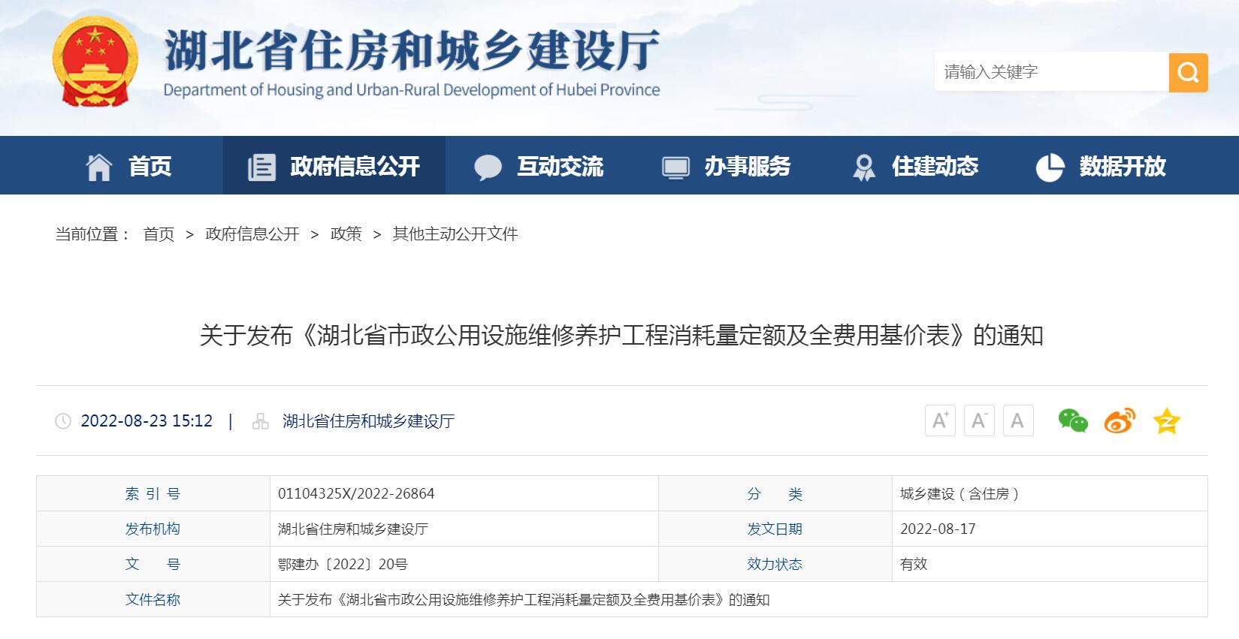Click the 首页 breadcrumb link
Screen dimensions: 1239x639
point(159,234)
